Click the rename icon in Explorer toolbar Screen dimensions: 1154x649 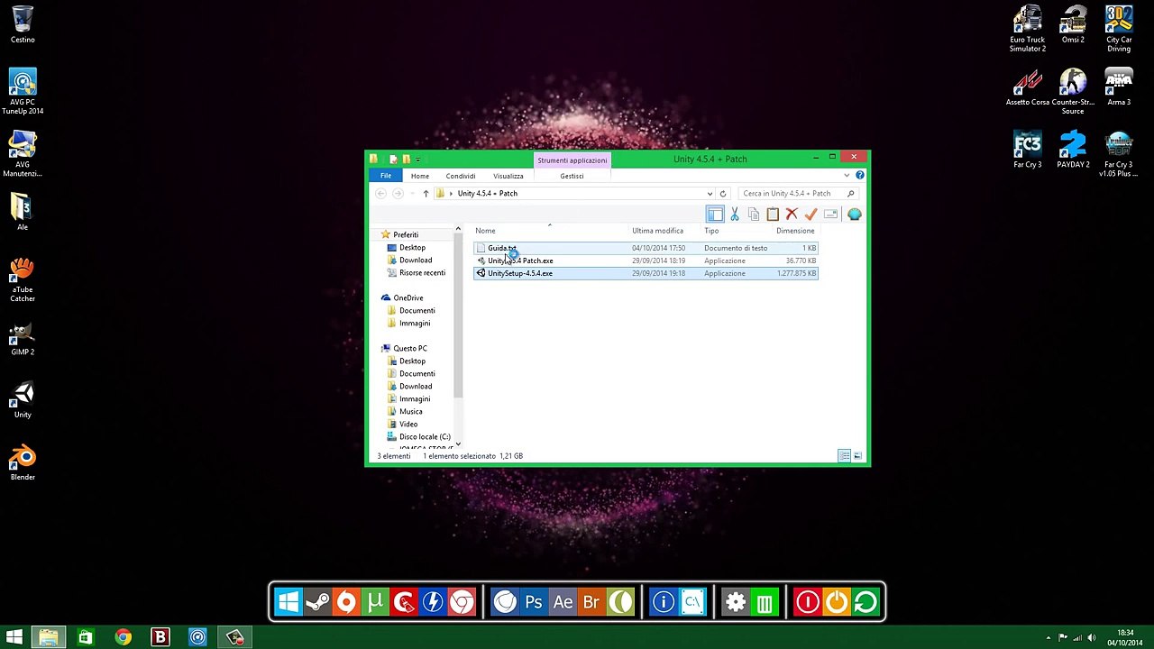coord(830,215)
